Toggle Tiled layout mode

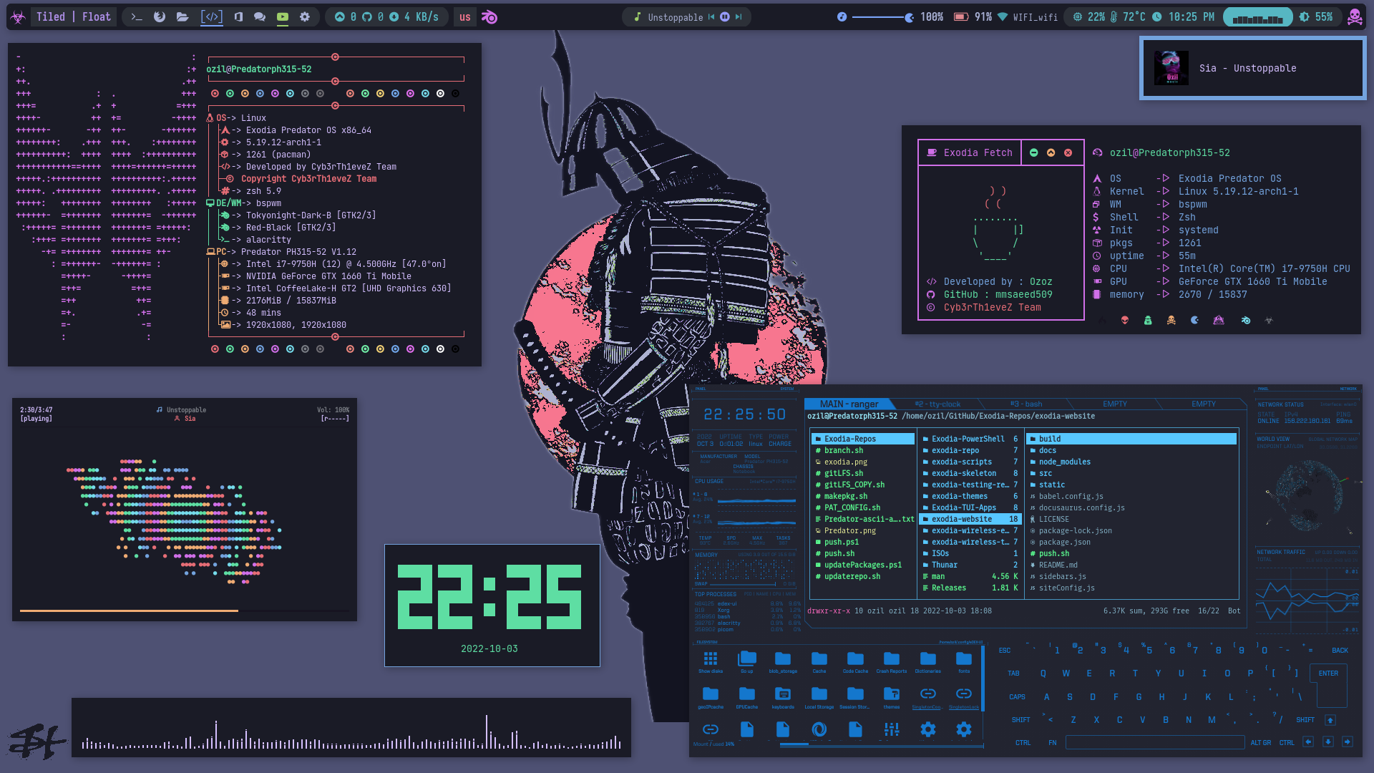(51, 16)
